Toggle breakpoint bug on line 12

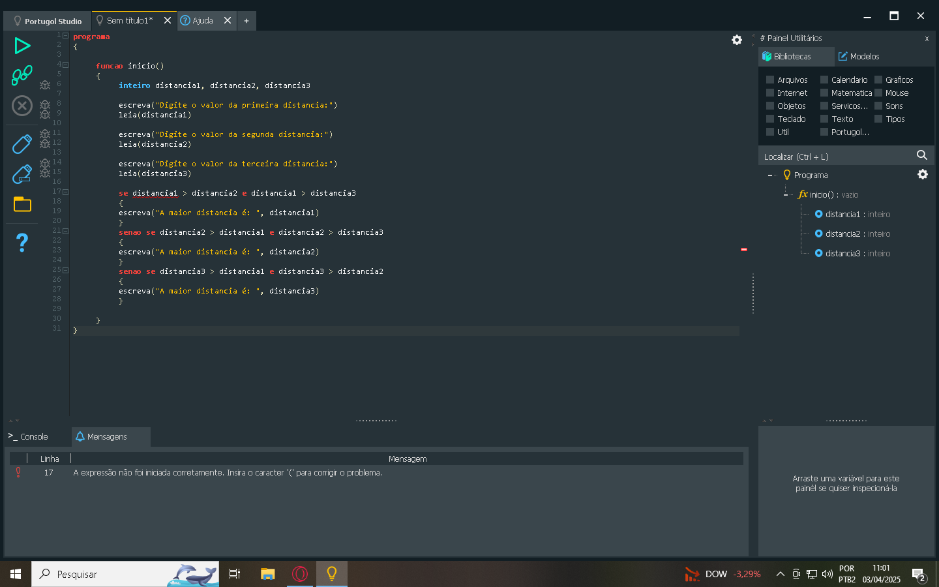coord(45,143)
